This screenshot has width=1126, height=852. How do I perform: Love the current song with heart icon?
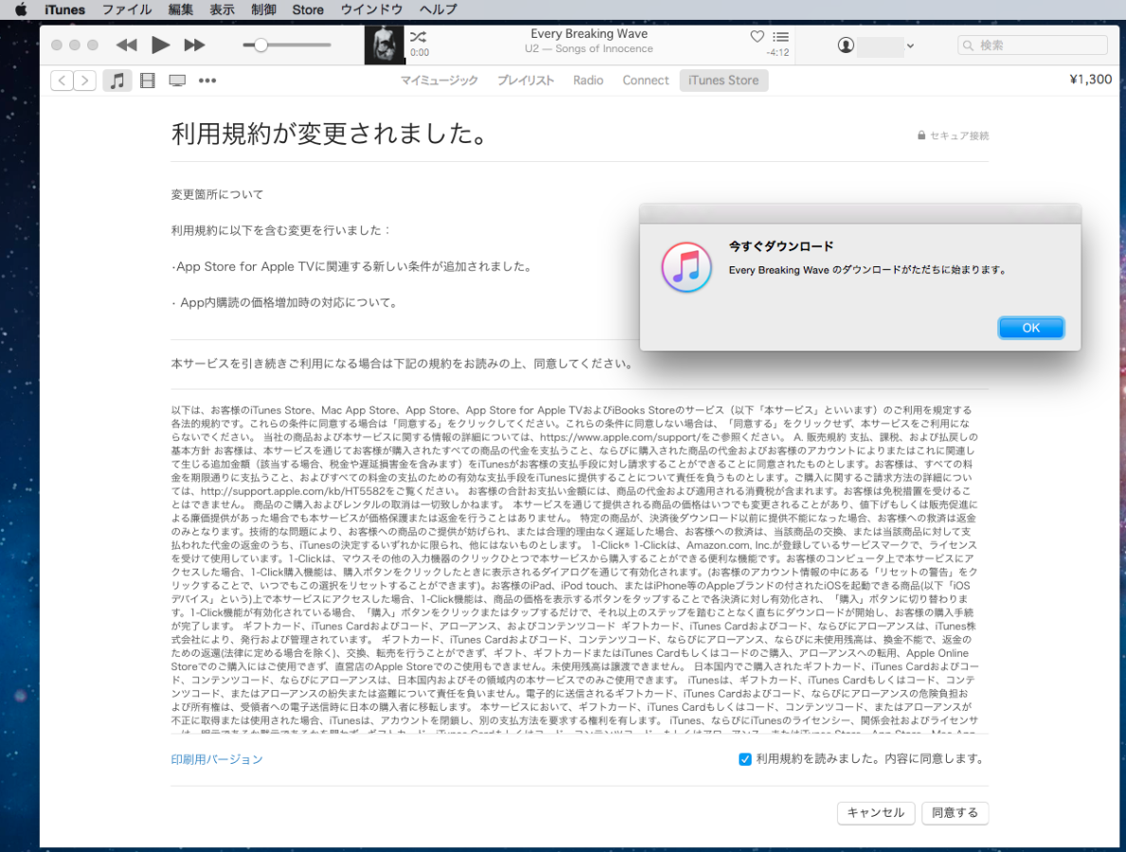[757, 36]
